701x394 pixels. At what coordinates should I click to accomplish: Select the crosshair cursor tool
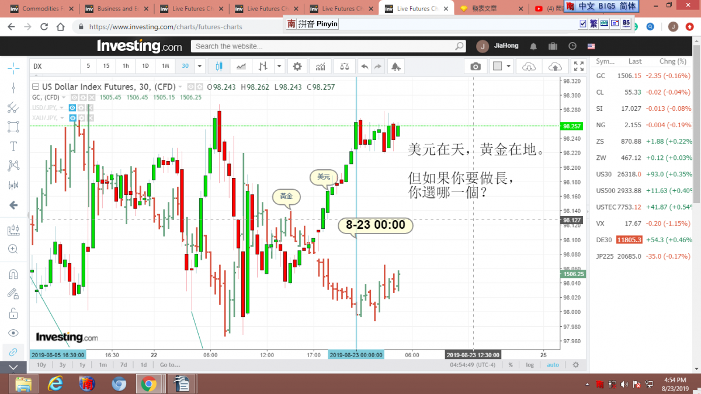[13, 67]
